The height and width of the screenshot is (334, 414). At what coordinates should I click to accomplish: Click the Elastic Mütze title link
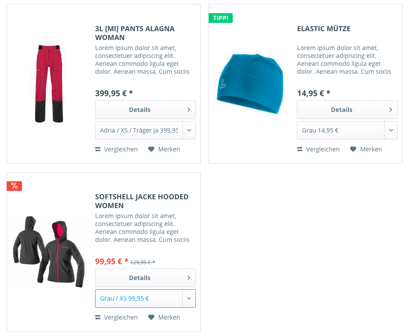pos(324,29)
